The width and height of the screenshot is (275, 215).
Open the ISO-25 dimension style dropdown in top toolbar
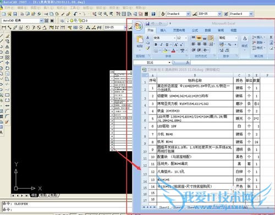(x=219, y=14)
